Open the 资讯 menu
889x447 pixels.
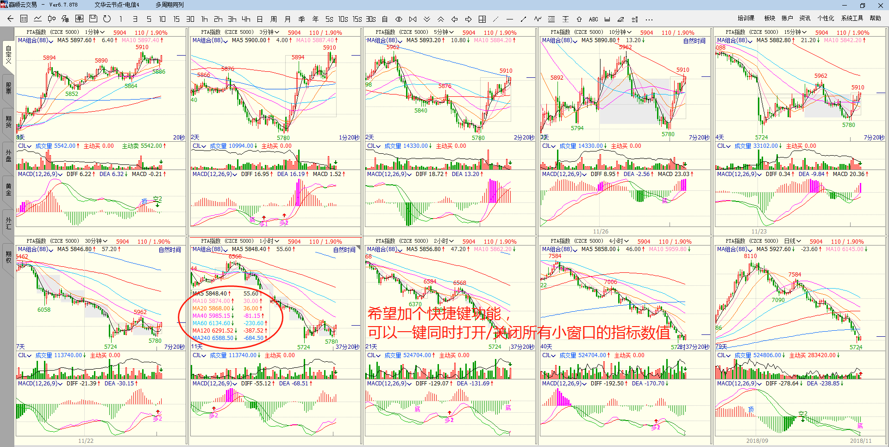tap(805, 19)
